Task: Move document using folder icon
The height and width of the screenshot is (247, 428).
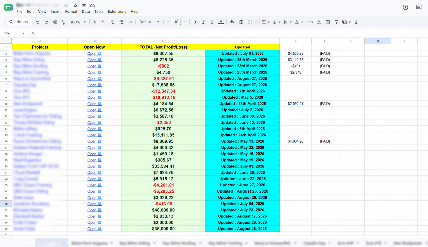Action: (84, 5)
